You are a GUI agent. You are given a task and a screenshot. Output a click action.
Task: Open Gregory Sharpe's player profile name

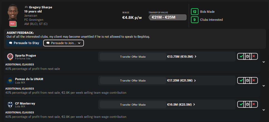coord(40,7)
